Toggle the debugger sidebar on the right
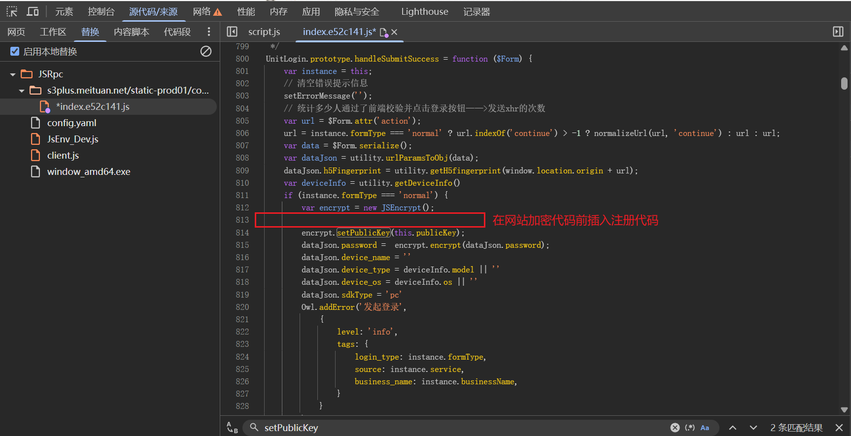The width and height of the screenshot is (851, 436). 838,32
